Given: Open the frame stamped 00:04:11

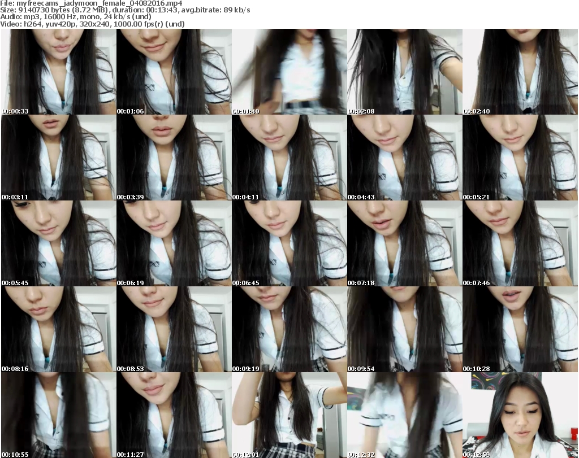Looking at the screenshot, I should (289, 158).
